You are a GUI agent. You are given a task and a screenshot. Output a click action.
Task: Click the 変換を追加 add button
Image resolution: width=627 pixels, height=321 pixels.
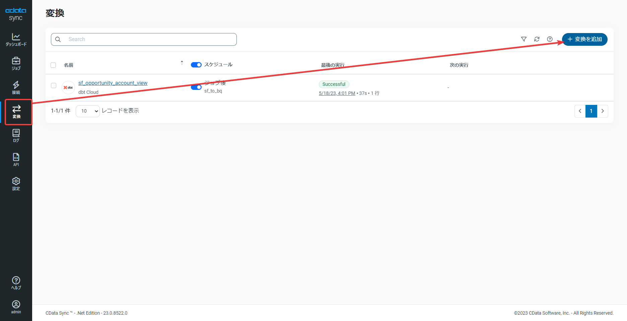click(584, 39)
